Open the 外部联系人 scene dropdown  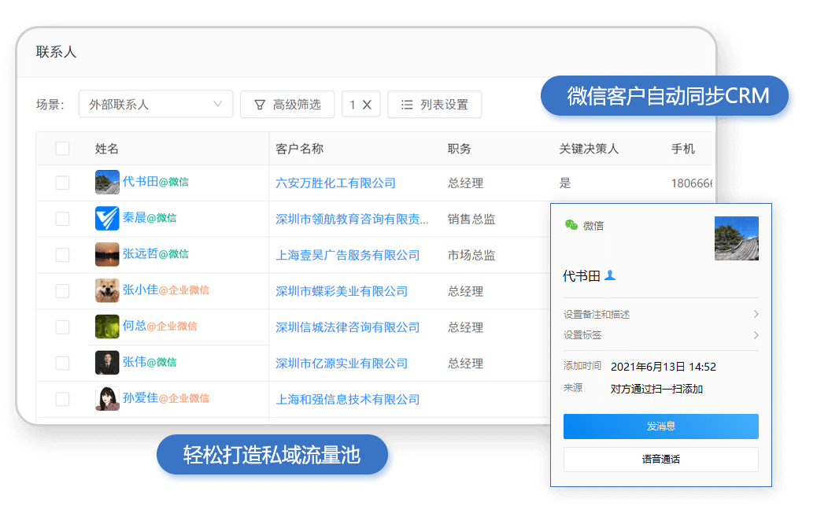pyautogui.click(x=155, y=104)
